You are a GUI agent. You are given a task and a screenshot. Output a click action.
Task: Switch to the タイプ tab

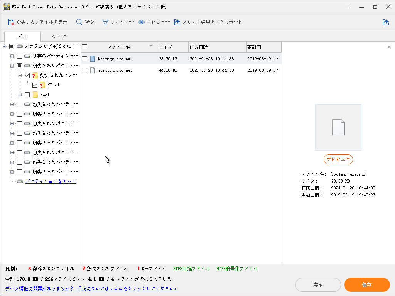(58, 36)
